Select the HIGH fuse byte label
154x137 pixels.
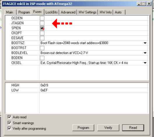pyautogui.click(x=15, y=85)
